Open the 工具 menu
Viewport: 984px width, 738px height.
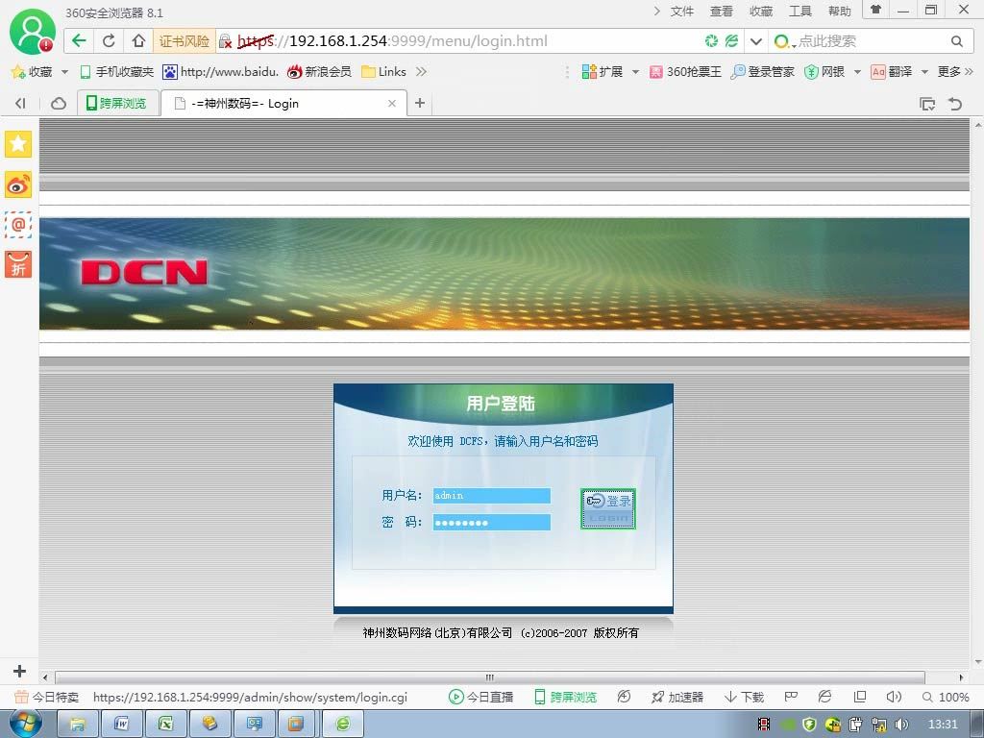tap(800, 12)
